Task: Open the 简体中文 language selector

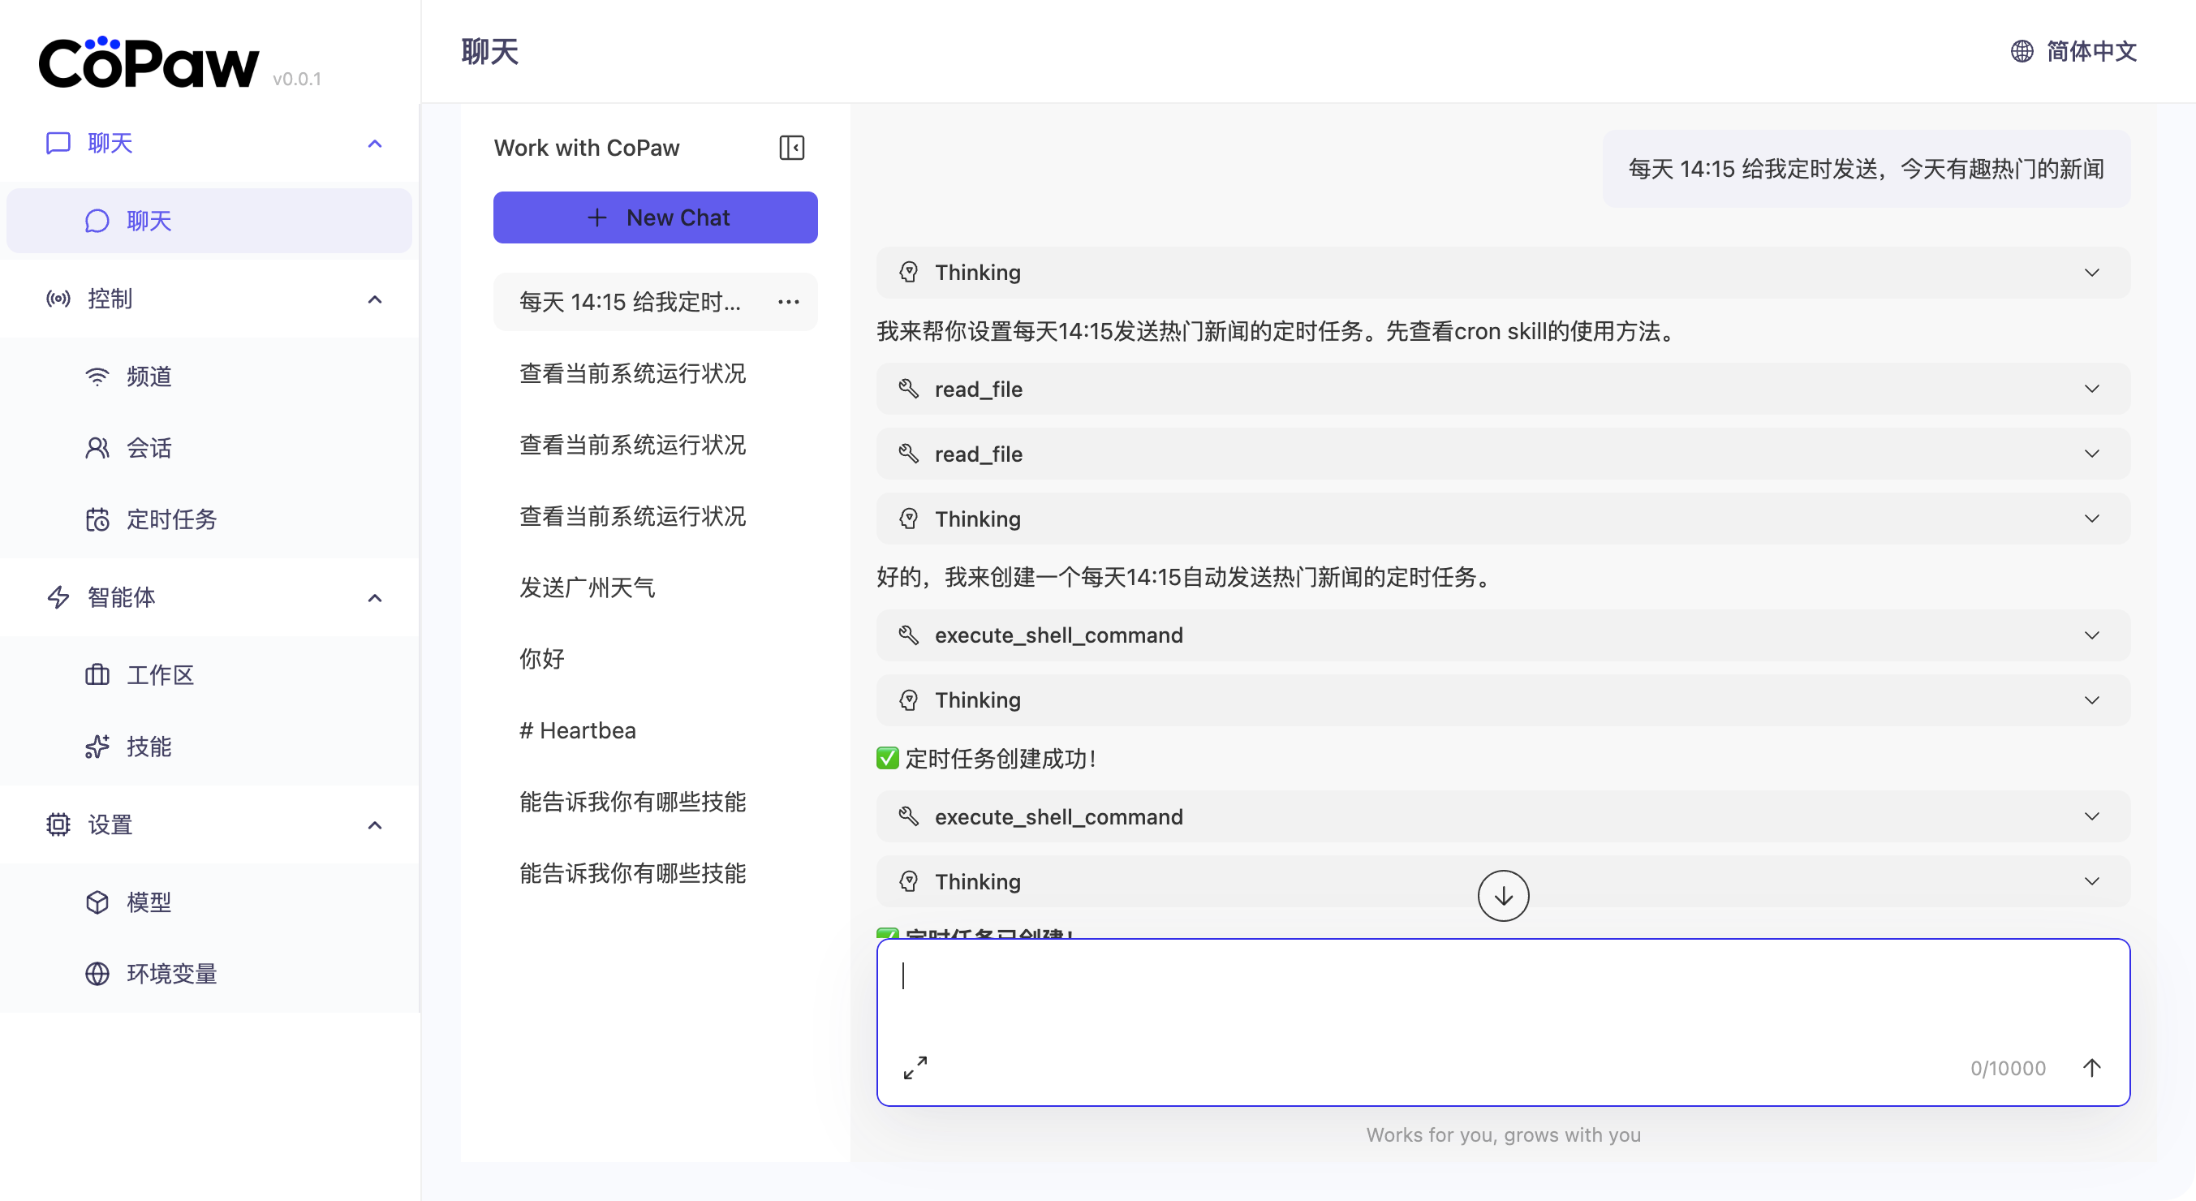Action: tap(2073, 51)
